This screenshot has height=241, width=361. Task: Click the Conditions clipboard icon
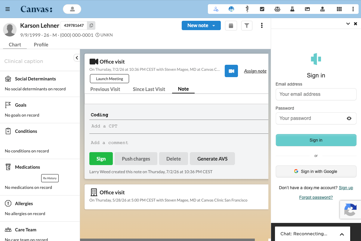tap(8, 131)
